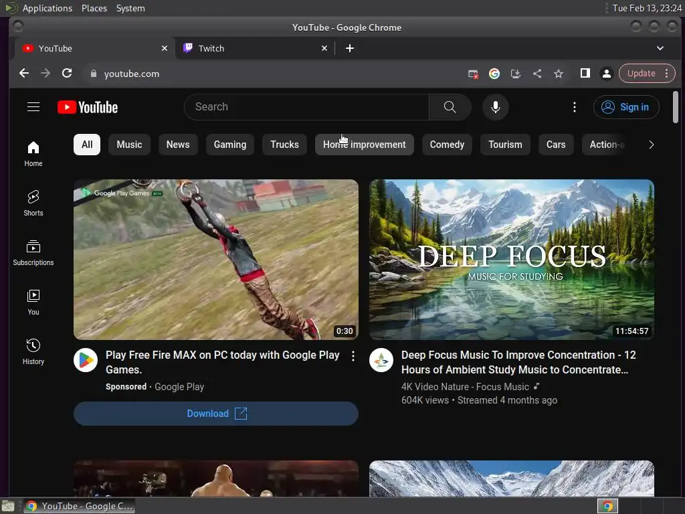Click the Download button for Free Fire

pyautogui.click(x=216, y=414)
